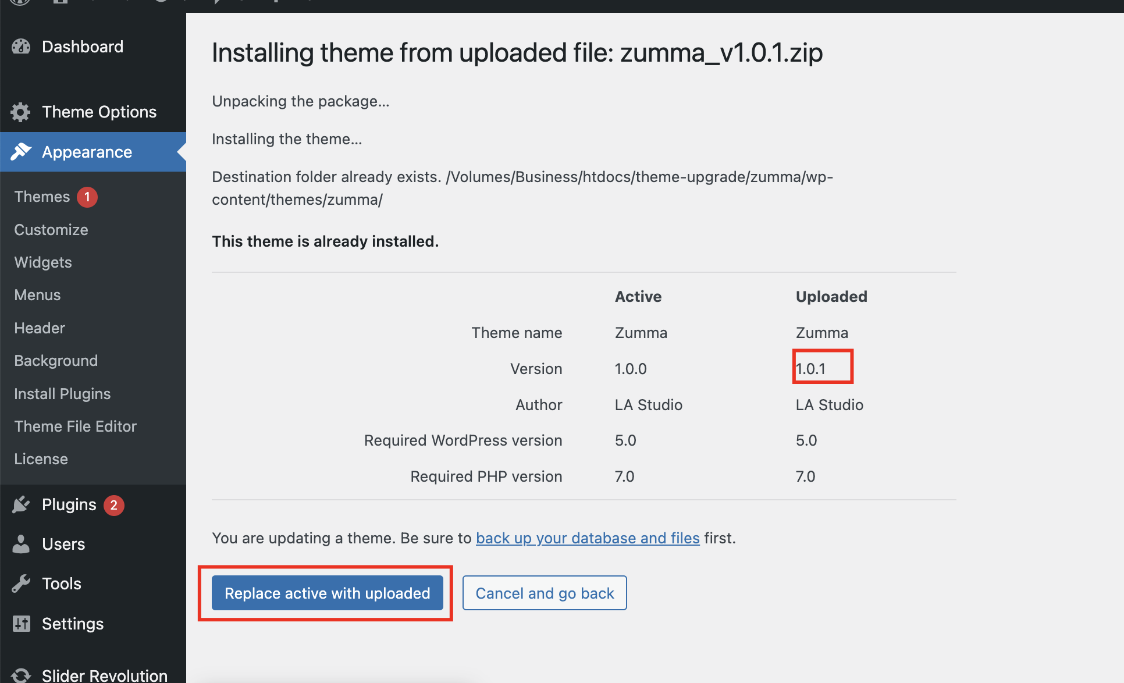The width and height of the screenshot is (1124, 683).
Task: Open the License submenu item
Action: point(41,459)
